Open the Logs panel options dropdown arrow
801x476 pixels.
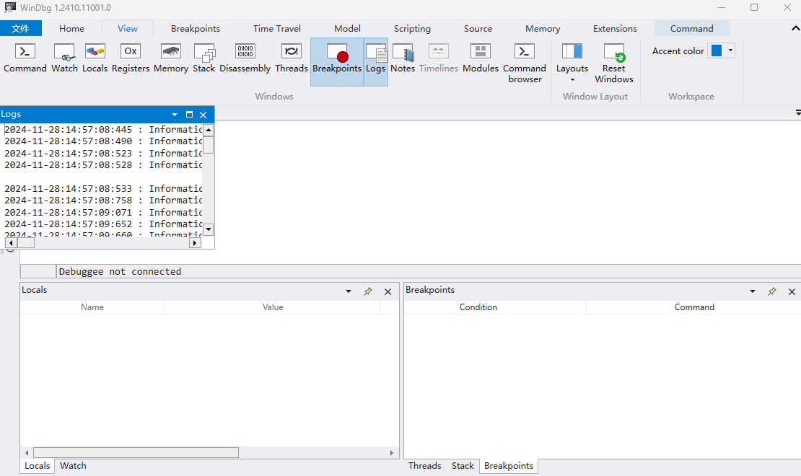[175, 115]
